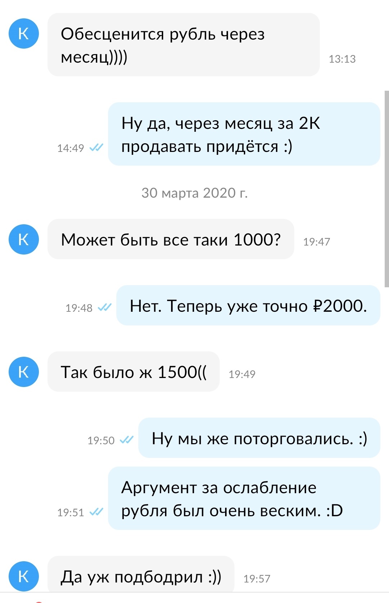Select message 'Аргумент за ослабление рубля'
This screenshot has width=389, height=603.
[x=244, y=498]
